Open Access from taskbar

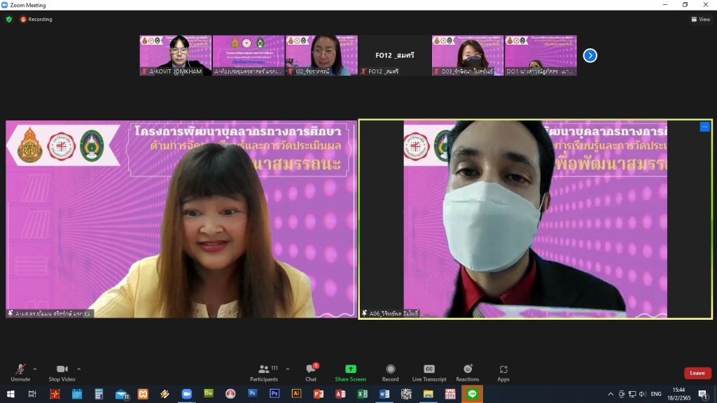click(x=340, y=394)
